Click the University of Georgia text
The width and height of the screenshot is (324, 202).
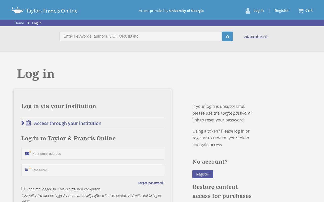click(186, 11)
